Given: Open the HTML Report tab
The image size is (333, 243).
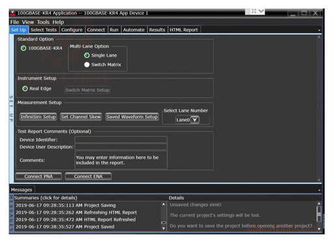Looking at the screenshot, I should click(x=184, y=30).
